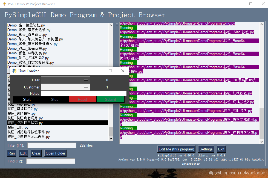Select Demo_聊天_聊天机器人_有问题.py
The image size is (268, 178).
coord(58,39)
